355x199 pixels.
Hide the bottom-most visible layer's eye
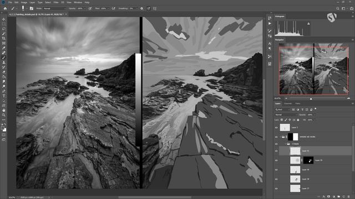(x=276, y=188)
